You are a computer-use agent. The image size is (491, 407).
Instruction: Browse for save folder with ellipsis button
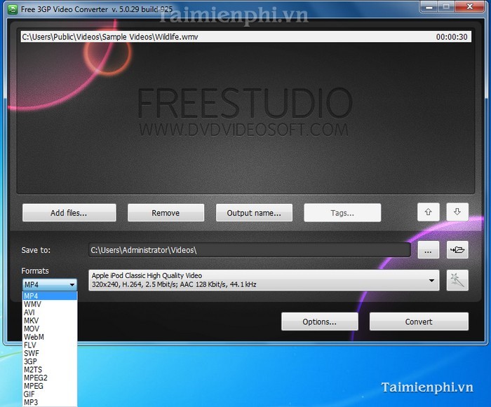[428, 249]
